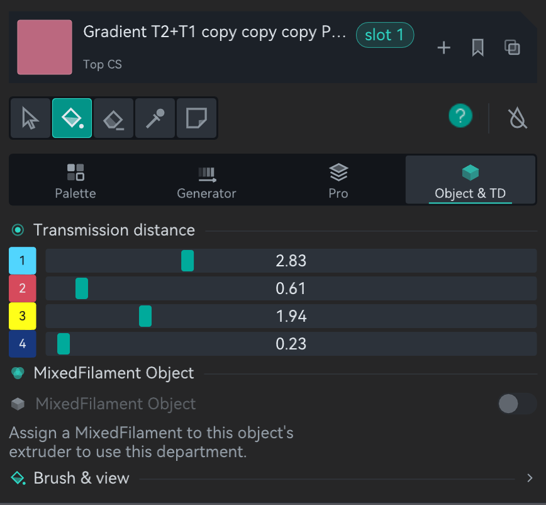The height and width of the screenshot is (505, 546).
Task: Select the arrow pointer tool
Action: click(31, 118)
